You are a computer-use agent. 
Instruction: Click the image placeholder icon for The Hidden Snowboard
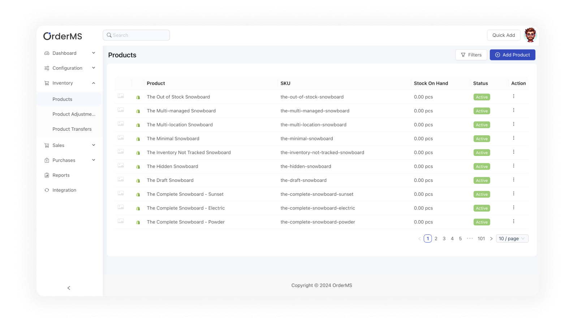121,165
